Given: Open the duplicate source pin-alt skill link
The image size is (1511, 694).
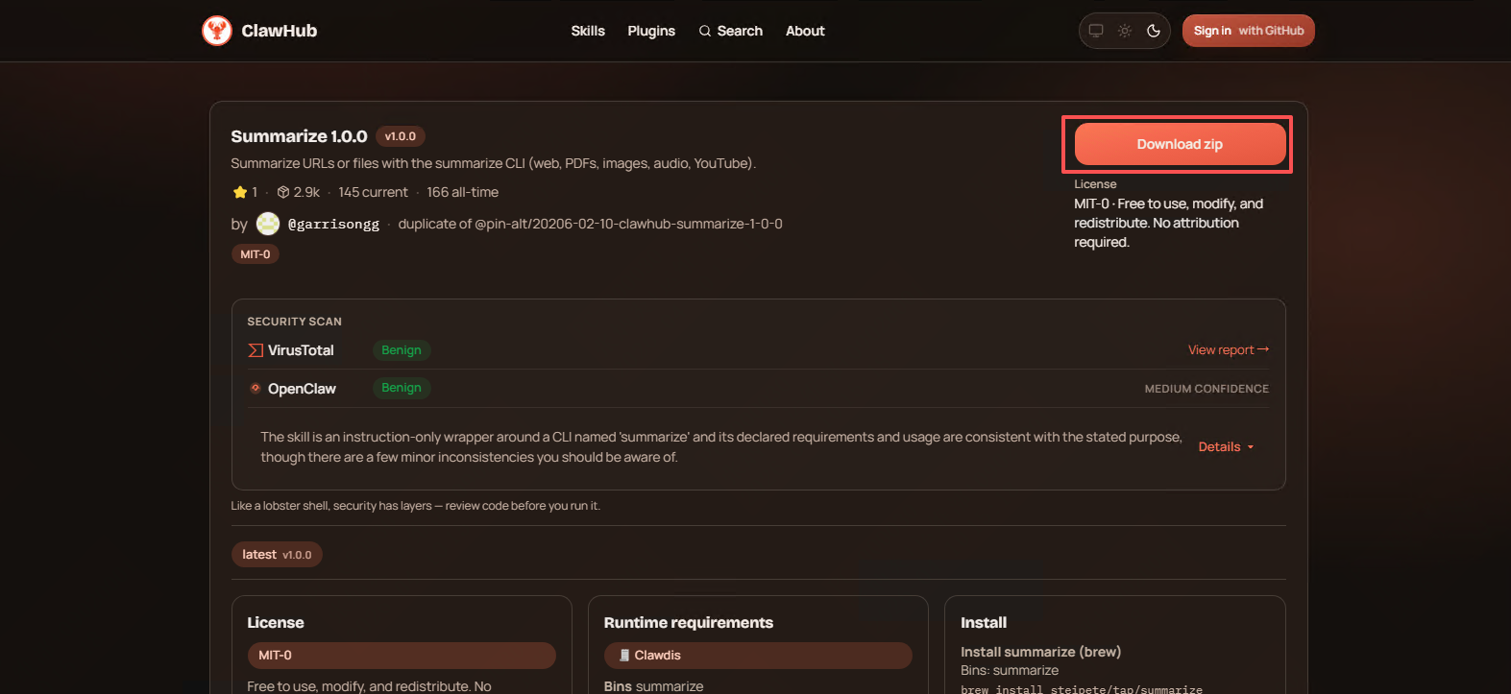Looking at the screenshot, I should click(x=628, y=224).
